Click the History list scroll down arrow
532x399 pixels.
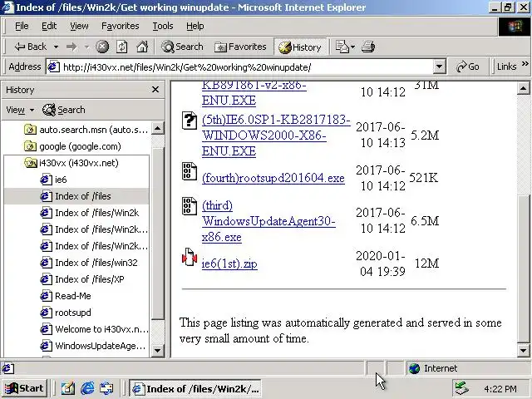tap(157, 350)
